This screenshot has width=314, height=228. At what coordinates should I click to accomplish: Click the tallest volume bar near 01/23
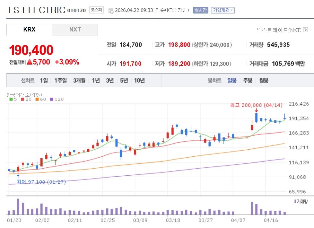point(18,206)
